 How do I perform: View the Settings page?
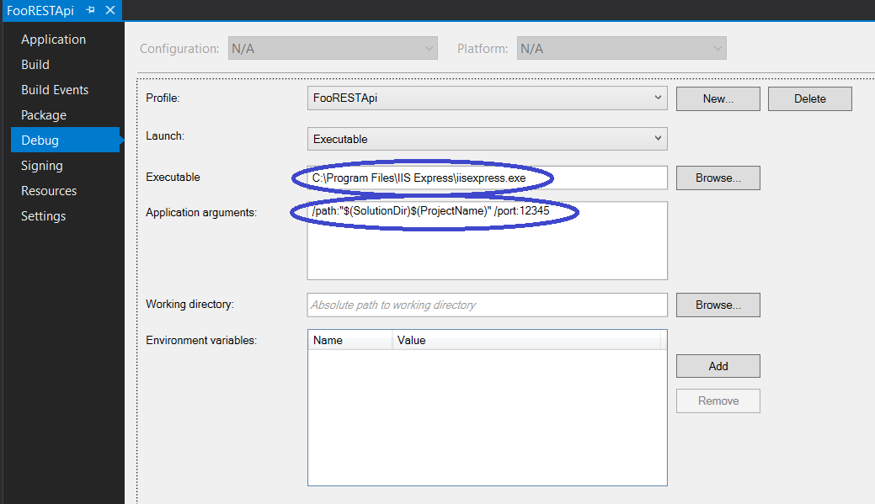(44, 215)
